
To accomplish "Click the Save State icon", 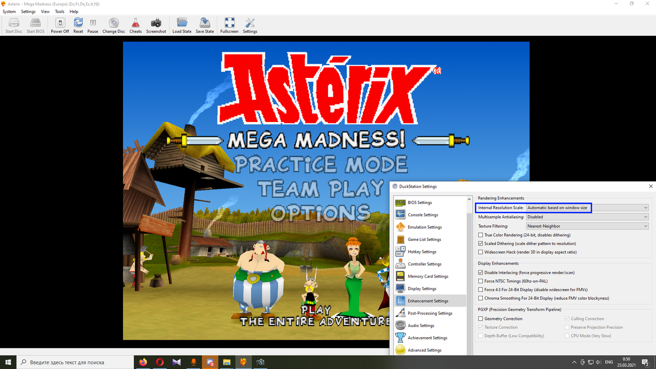I will (205, 25).
